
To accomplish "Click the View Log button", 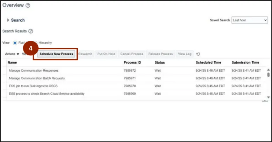I will 185,54.
